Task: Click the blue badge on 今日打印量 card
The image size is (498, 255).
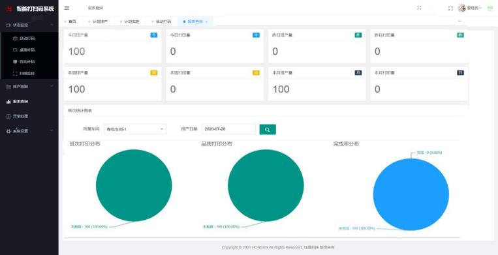Action: (x=256, y=35)
